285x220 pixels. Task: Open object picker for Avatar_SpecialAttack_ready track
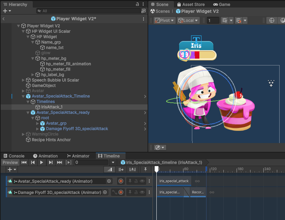click(x=109, y=181)
